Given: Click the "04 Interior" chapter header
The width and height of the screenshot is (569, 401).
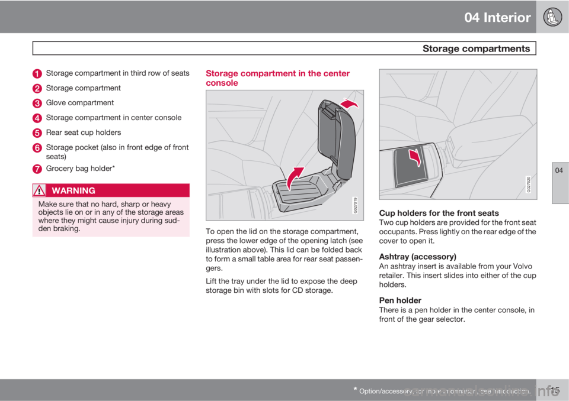Looking at the screenshot, I should tap(497, 17).
